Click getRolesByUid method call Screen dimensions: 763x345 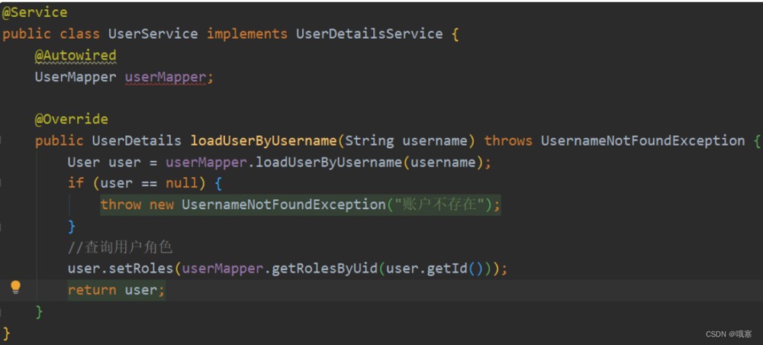(324, 269)
